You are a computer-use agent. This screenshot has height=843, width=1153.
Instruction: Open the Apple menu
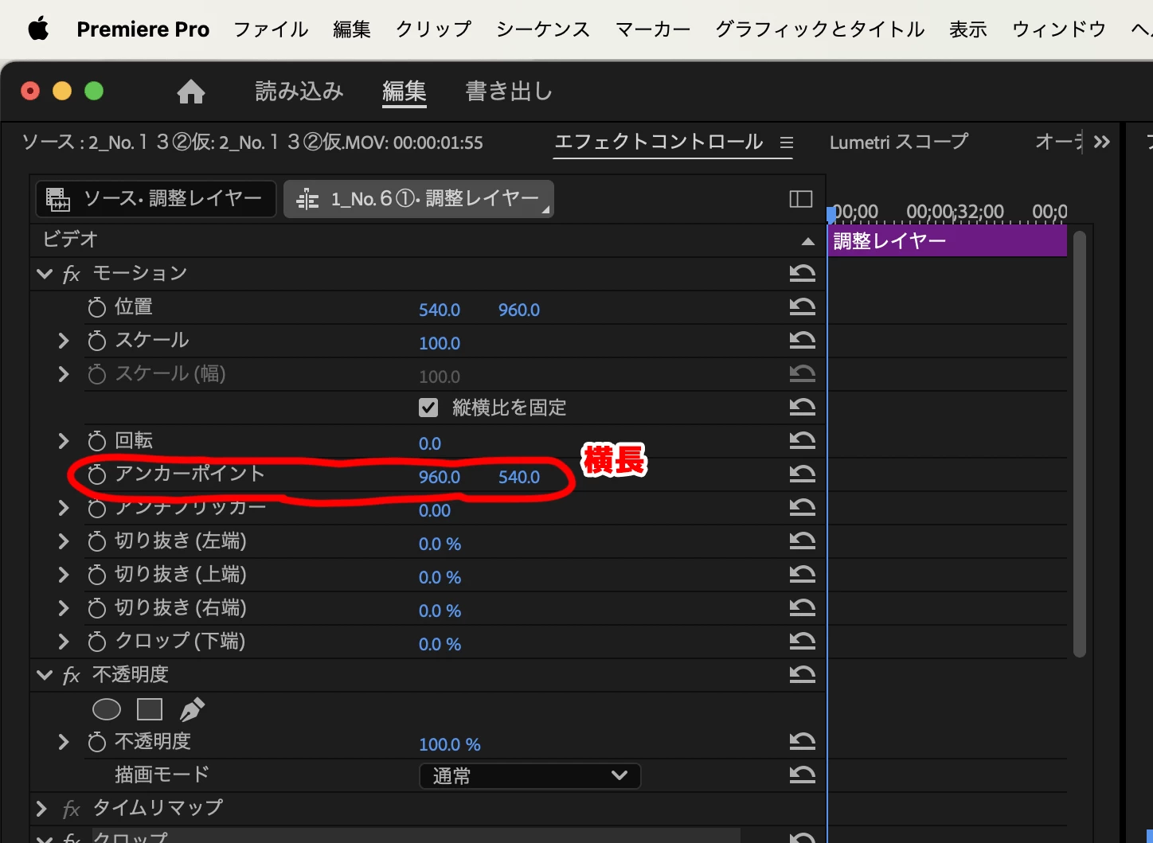click(x=38, y=29)
